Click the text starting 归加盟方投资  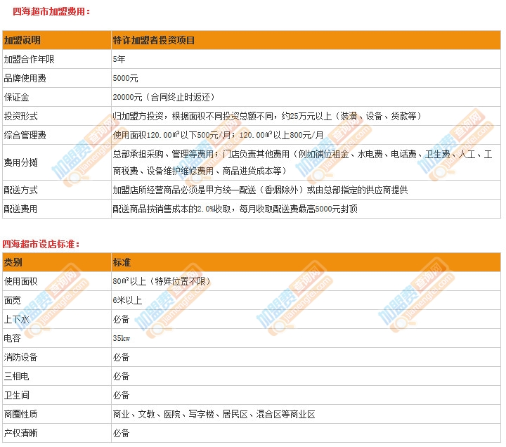(267, 117)
